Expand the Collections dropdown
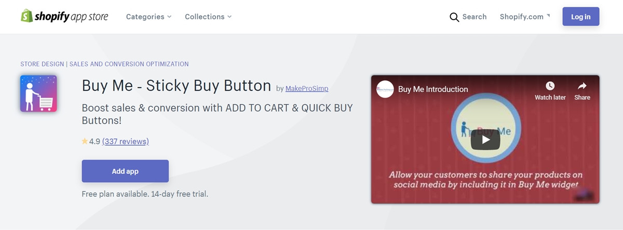 [208, 17]
